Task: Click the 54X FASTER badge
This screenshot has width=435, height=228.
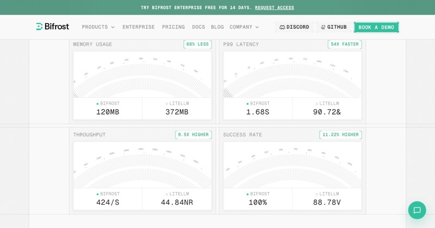Action: [345, 45]
